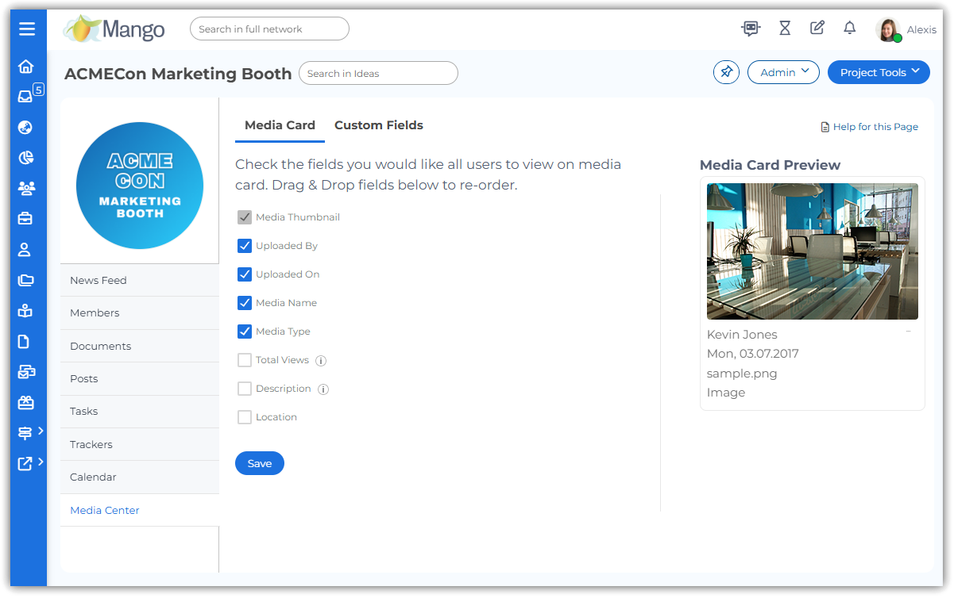Expand the external link sidebar chevron
The width and height of the screenshot is (954, 598).
[x=41, y=462]
